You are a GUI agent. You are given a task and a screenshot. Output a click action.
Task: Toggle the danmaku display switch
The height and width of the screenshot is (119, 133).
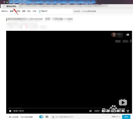[41, 117]
